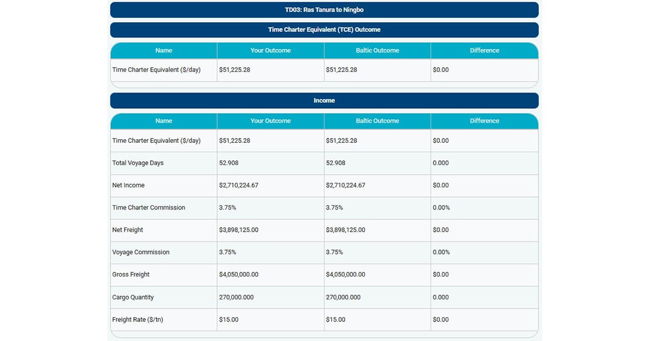Collapse the Income section header
Image resolution: width=650 pixels, height=341 pixels.
tap(324, 101)
